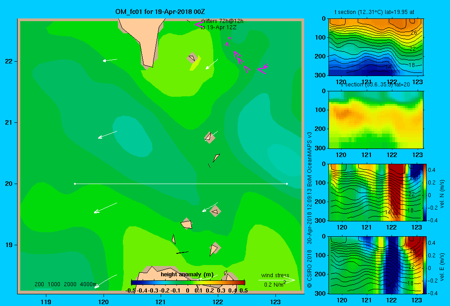Click the '200 1000 2000 4000m' depth legend

[x=65, y=284]
